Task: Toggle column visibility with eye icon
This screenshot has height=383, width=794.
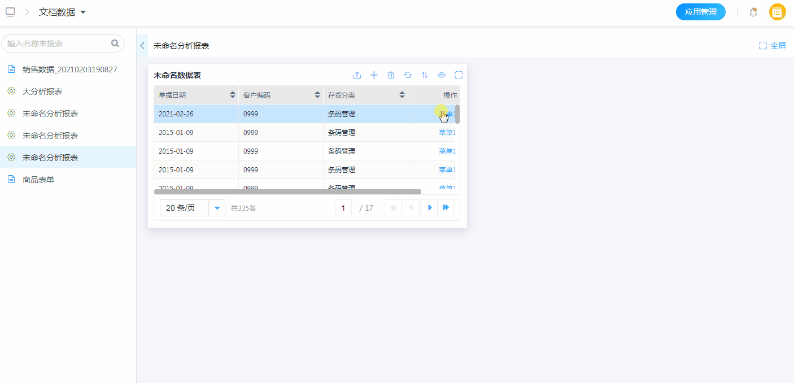Action: coord(442,75)
